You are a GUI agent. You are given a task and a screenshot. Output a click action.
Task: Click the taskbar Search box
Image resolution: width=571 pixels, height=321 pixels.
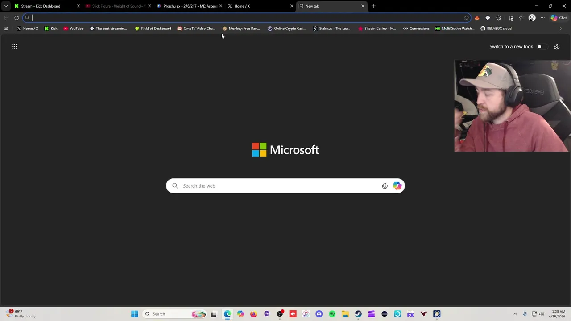click(x=175, y=314)
